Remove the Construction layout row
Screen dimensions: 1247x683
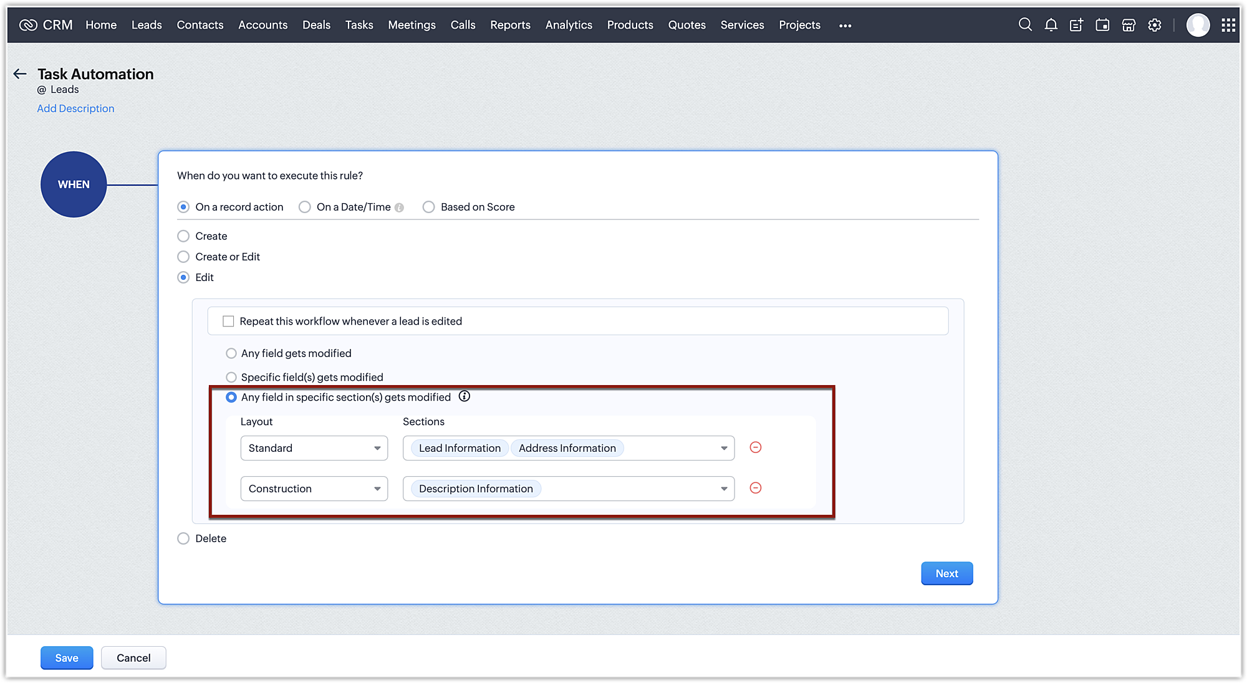[x=755, y=488]
